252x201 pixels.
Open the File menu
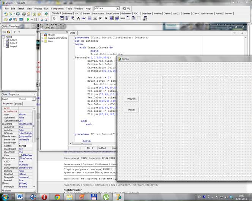click(x=6, y=9)
